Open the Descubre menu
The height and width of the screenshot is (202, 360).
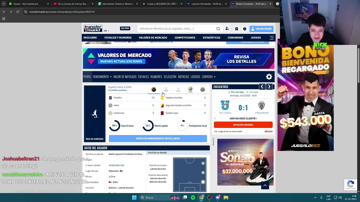click(90, 38)
